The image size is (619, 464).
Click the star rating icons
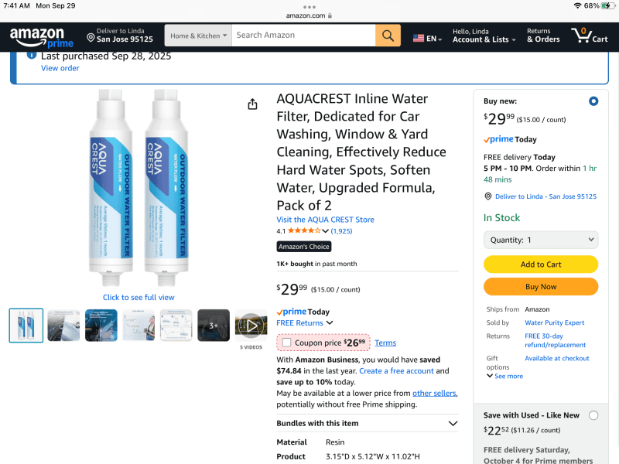pos(303,230)
